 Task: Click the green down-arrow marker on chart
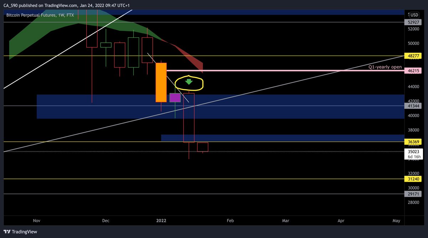point(189,81)
